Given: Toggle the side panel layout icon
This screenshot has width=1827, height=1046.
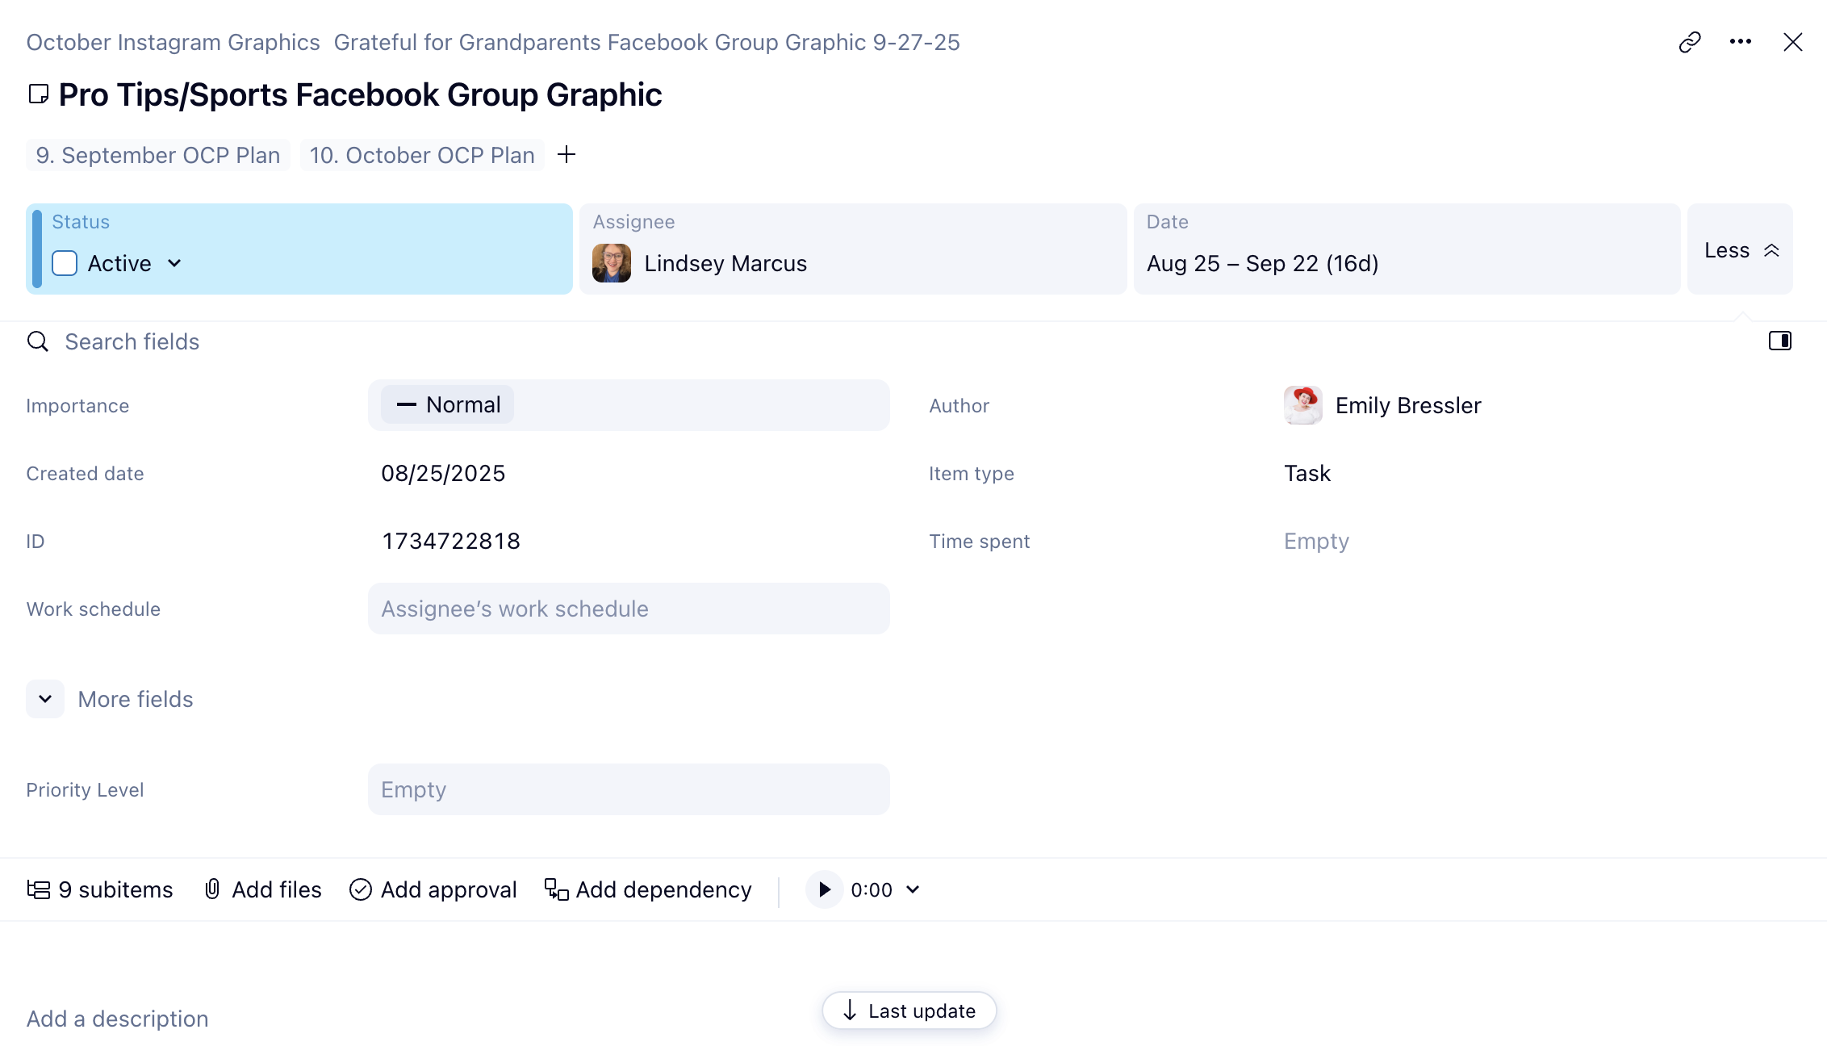Looking at the screenshot, I should (1779, 341).
